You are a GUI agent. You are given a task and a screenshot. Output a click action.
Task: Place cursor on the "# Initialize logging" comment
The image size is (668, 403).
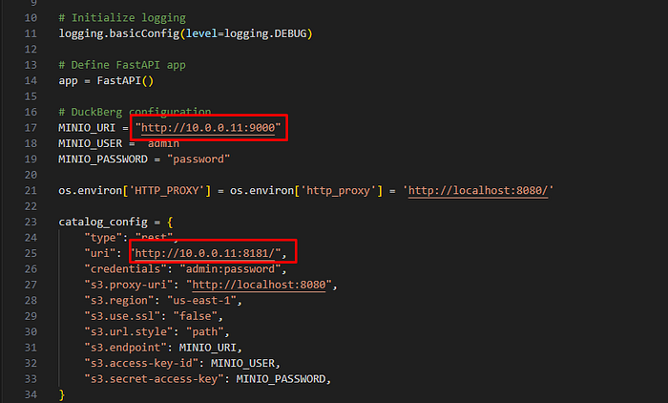click(122, 18)
